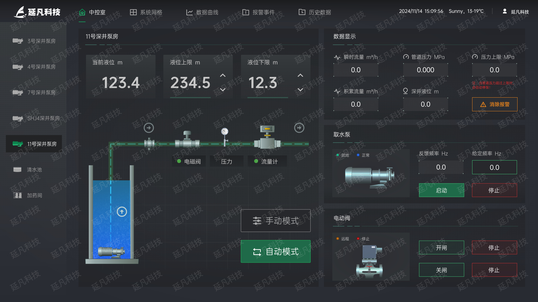The height and width of the screenshot is (302, 538).
Task: Click the 报警事件 alarm events icon
Action: [x=245, y=12]
